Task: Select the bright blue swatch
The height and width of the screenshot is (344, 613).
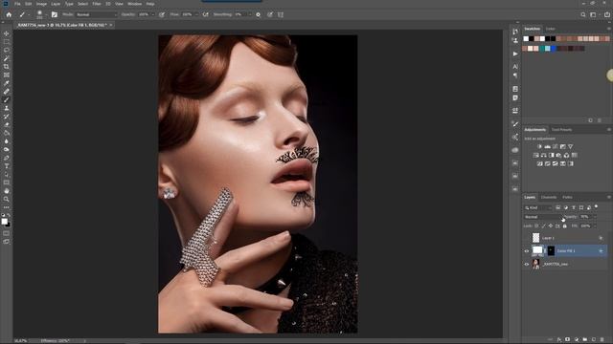Action: (554, 49)
